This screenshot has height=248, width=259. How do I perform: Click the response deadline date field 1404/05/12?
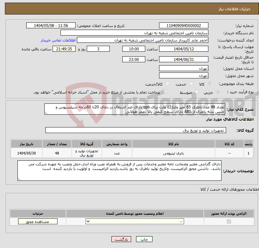[x=183, y=49]
